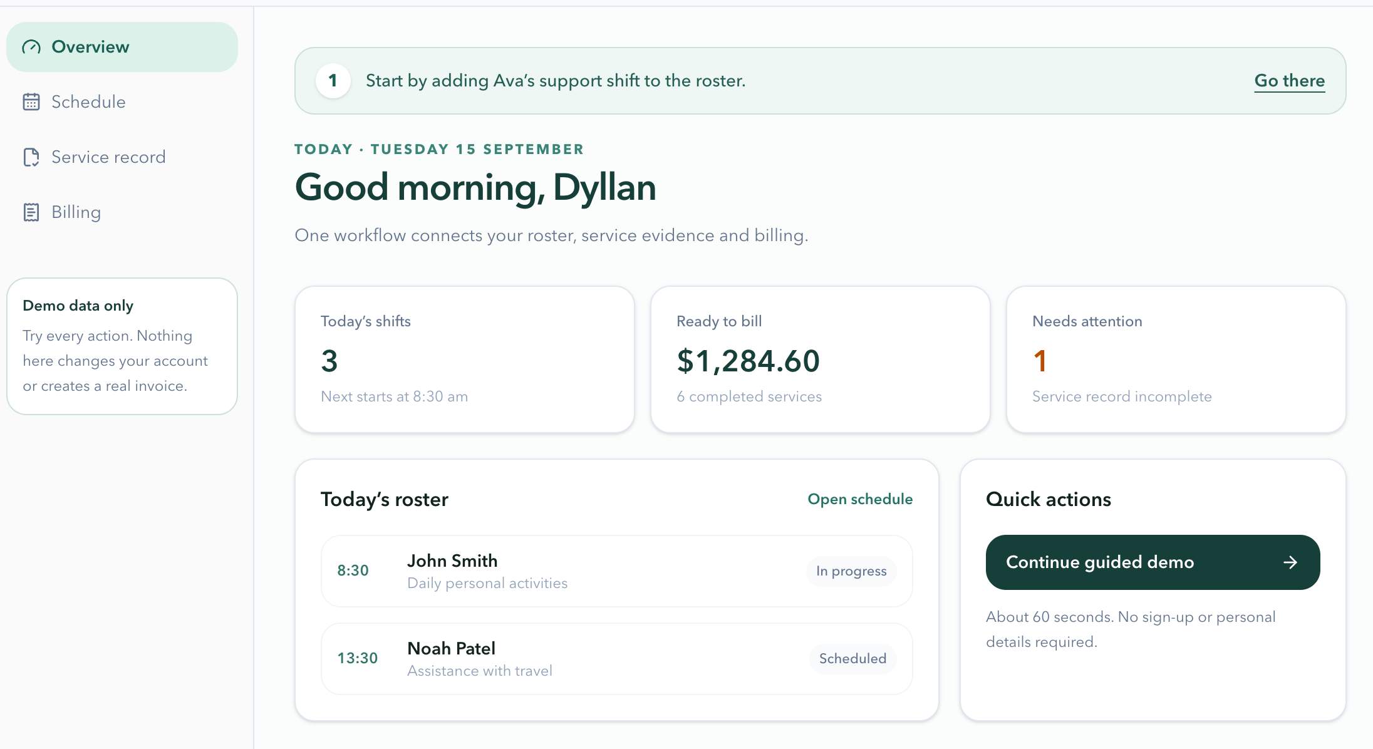The height and width of the screenshot is (749, 1373).
Task: Click Service record incomplete text
Action: tap(1122, 396)
